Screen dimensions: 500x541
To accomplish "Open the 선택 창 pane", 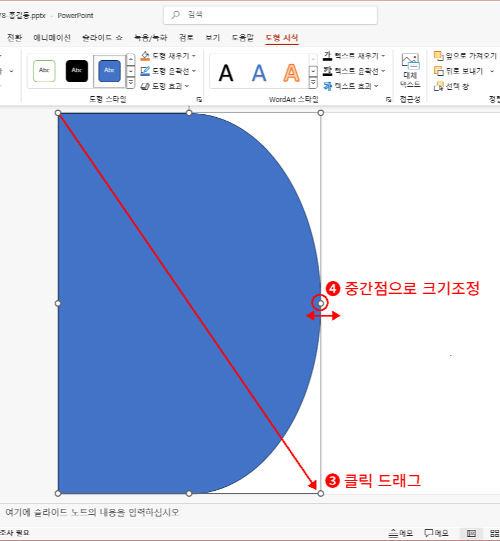I will point(452,86).
